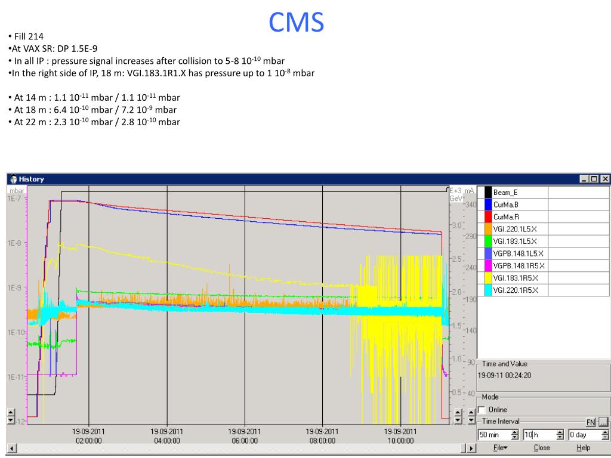Increase the hours interval spinner
This screenshot has height=458, width=611.
tap(560, 432)
